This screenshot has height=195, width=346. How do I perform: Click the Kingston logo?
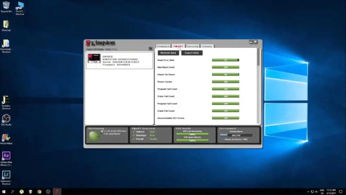[101, 43]
